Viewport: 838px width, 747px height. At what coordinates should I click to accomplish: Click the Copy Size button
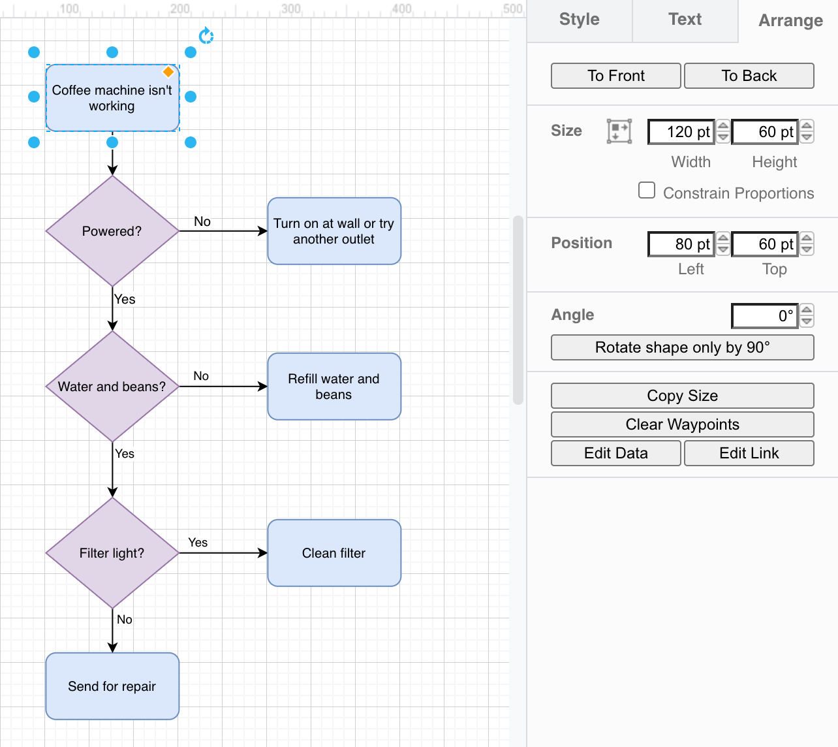click(x=682, y=395)
